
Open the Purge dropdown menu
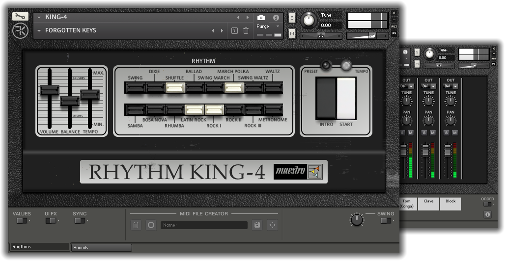[268, 26]
